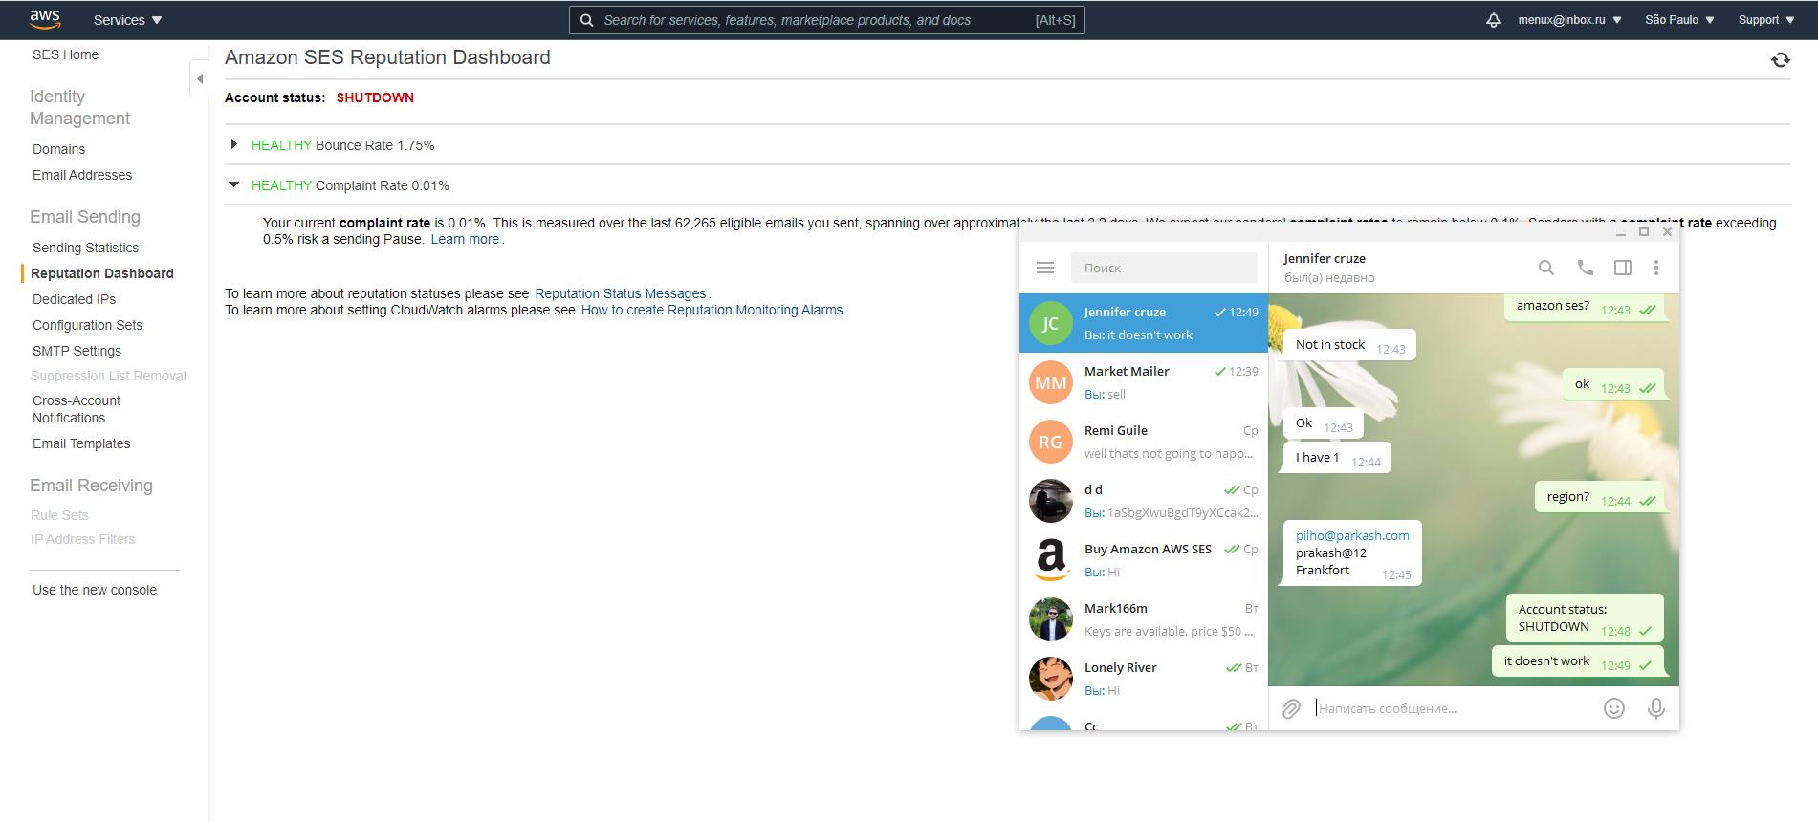Viewport: 1818px width, 822px height.
Task: Open the chat three-dot options menu
Action: coord(1656,268)
